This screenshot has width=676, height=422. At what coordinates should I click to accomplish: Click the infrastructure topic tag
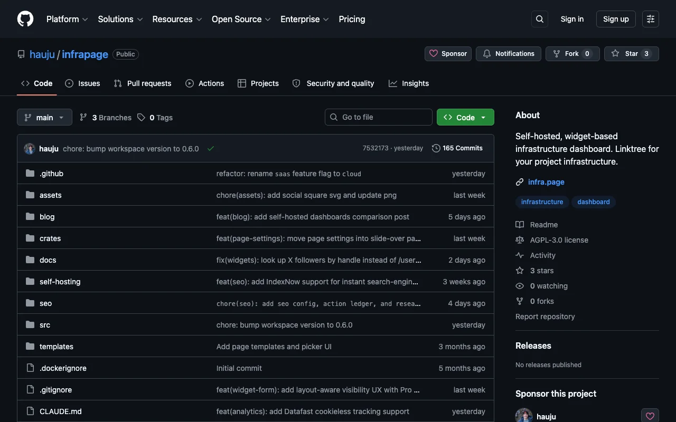point(542,202)
